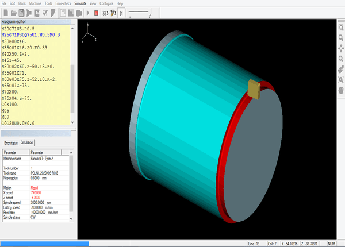Open the Machine menu
This screenshot has height=247, width=345.
35,3
